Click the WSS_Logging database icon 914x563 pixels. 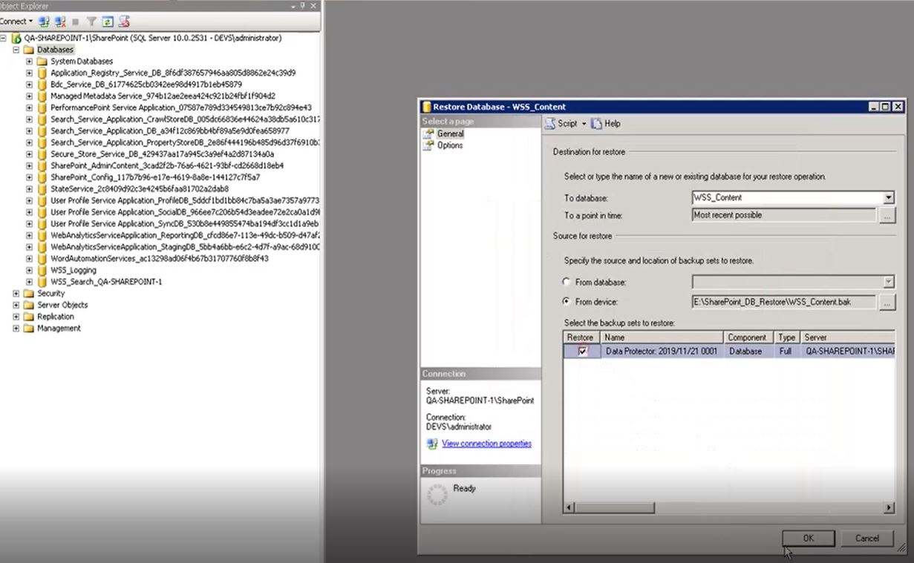(x=42, y=271)
